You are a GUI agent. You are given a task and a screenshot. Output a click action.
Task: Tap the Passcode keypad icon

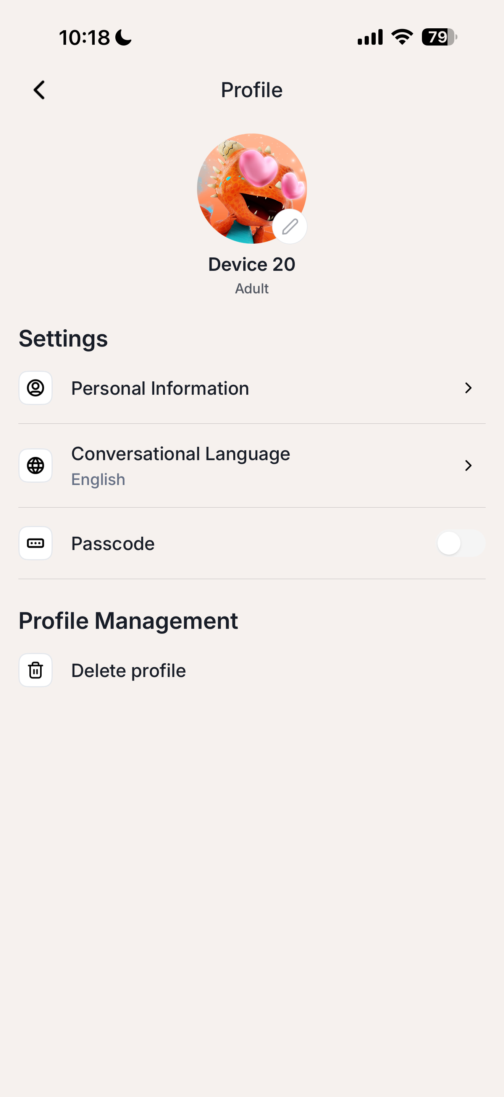[x=36, y=543]
